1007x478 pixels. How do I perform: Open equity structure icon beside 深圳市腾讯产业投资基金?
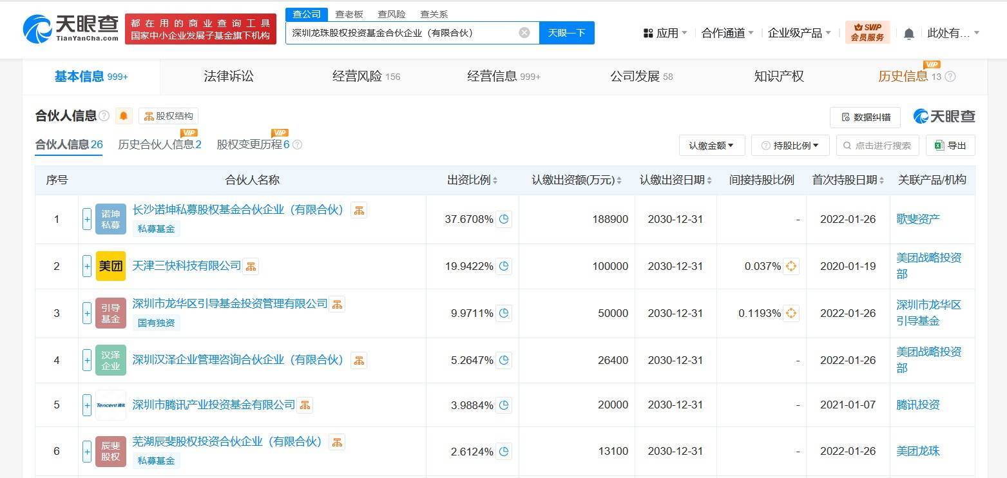coord(305,405)
